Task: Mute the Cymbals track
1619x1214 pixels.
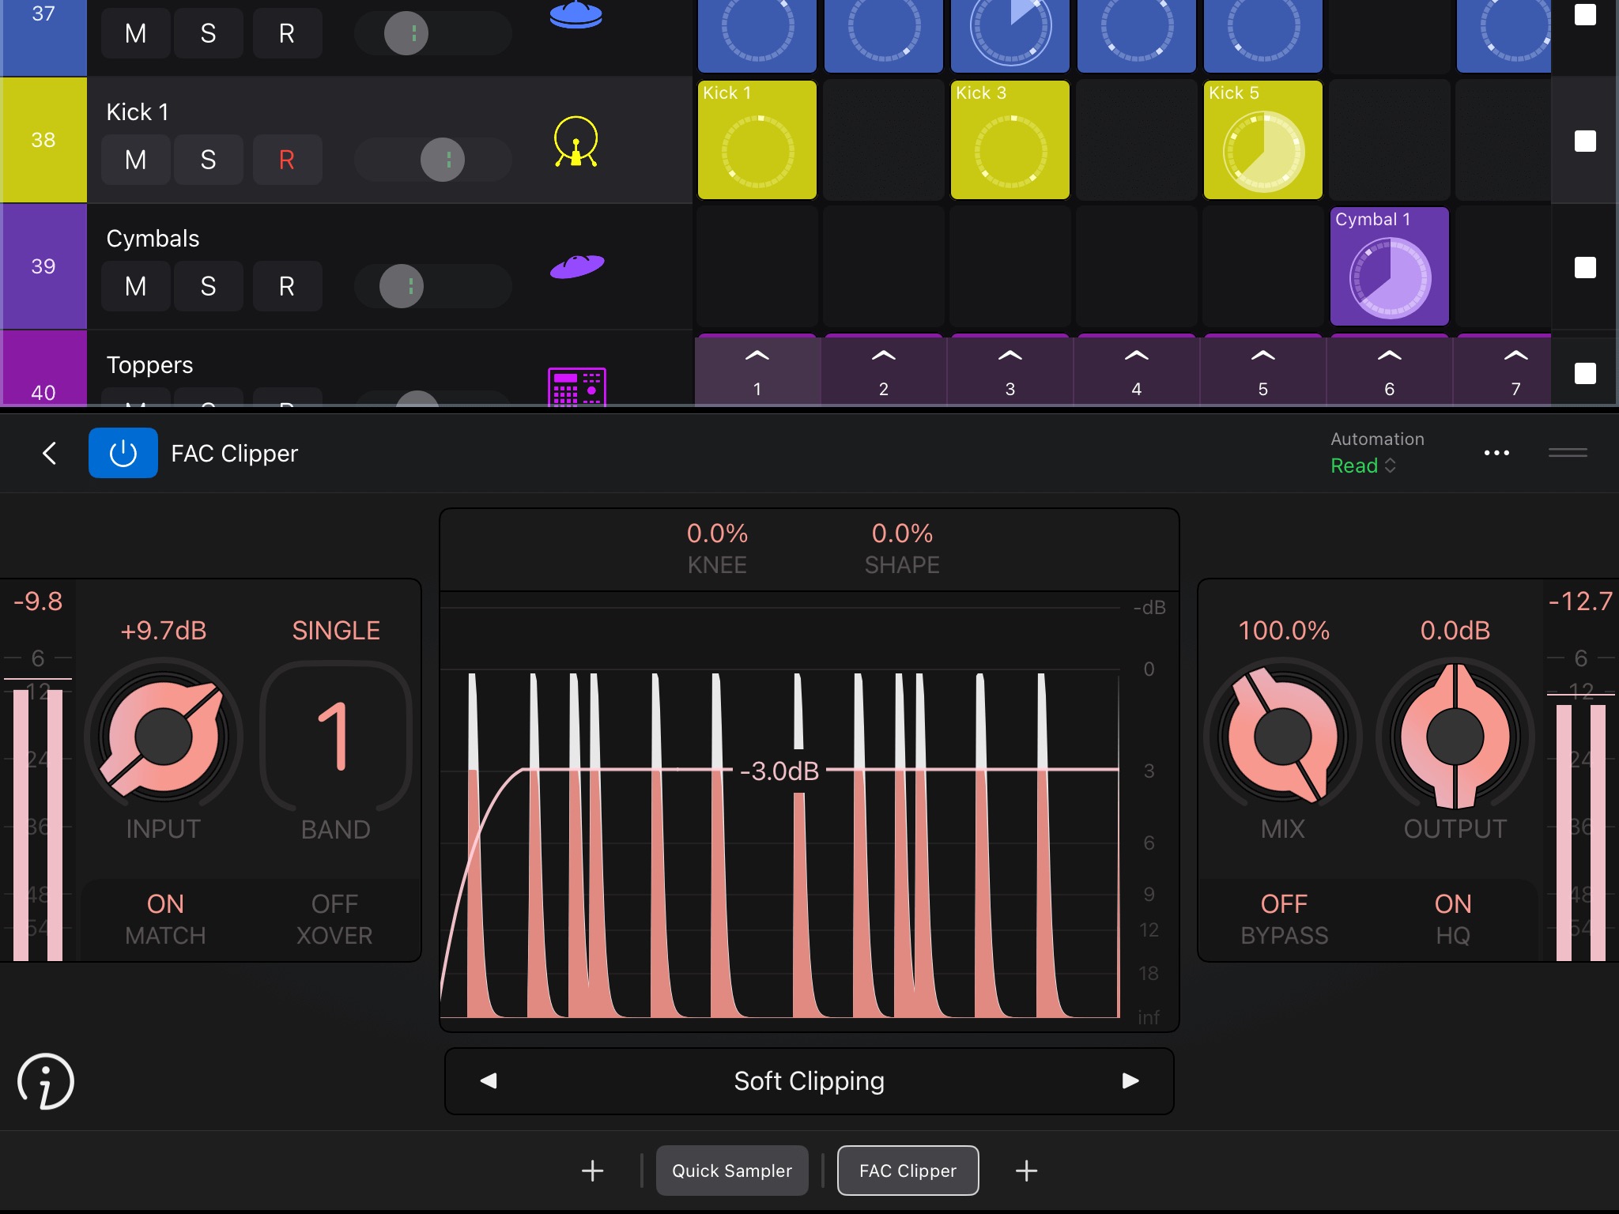Action: click(136, 286)
